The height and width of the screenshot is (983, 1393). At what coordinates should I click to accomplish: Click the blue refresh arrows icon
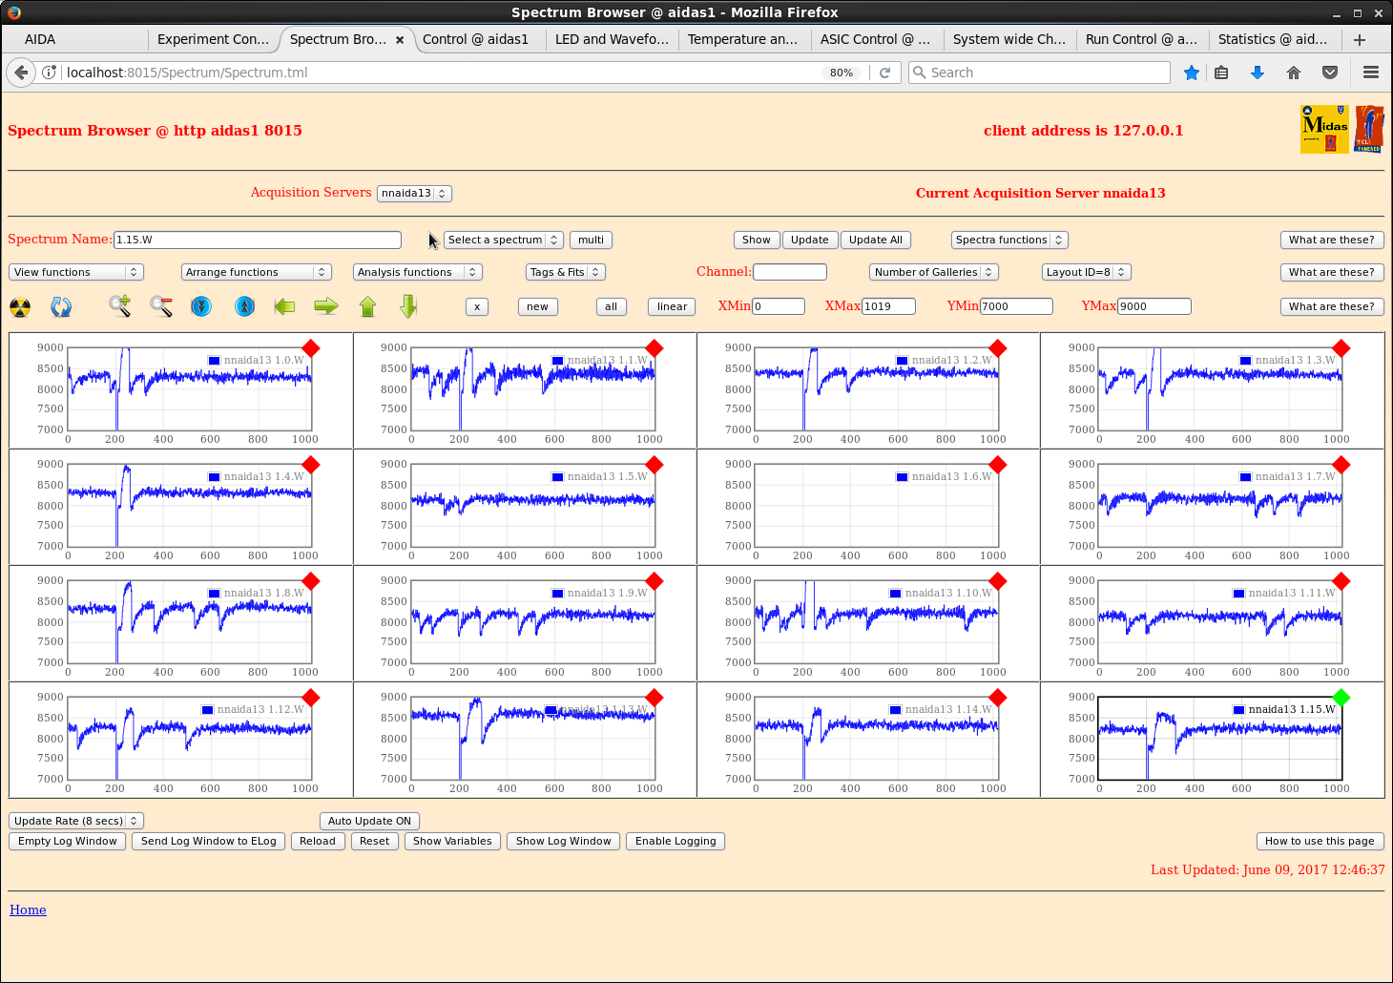(61, 307)
